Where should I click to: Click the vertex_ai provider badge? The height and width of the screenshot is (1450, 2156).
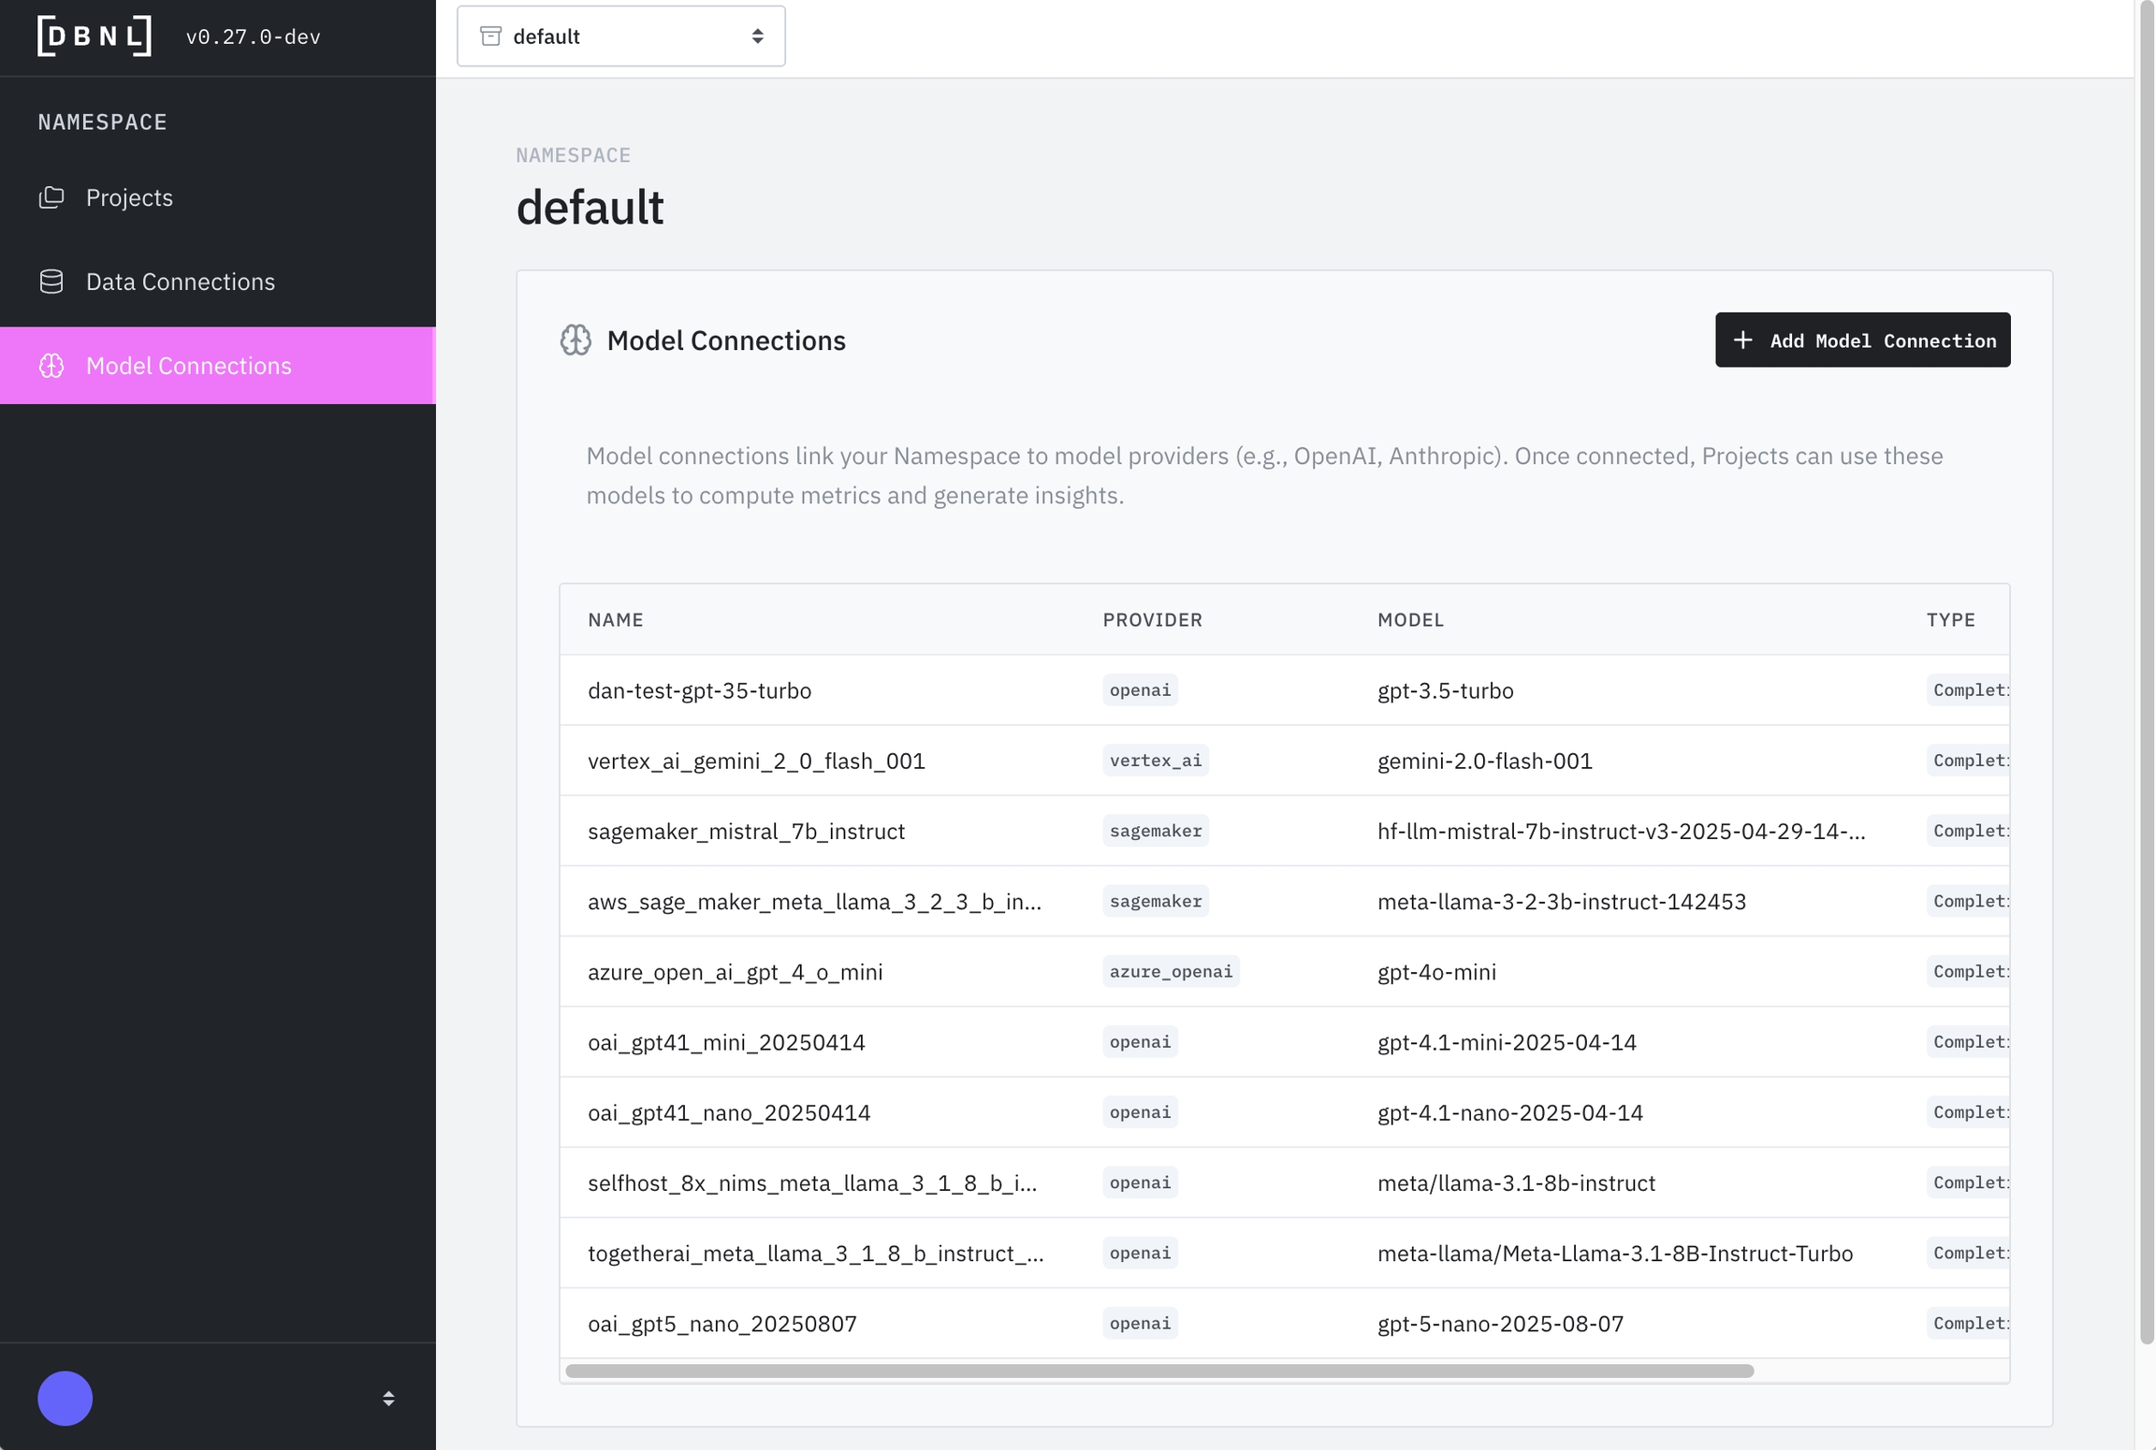1155,761
